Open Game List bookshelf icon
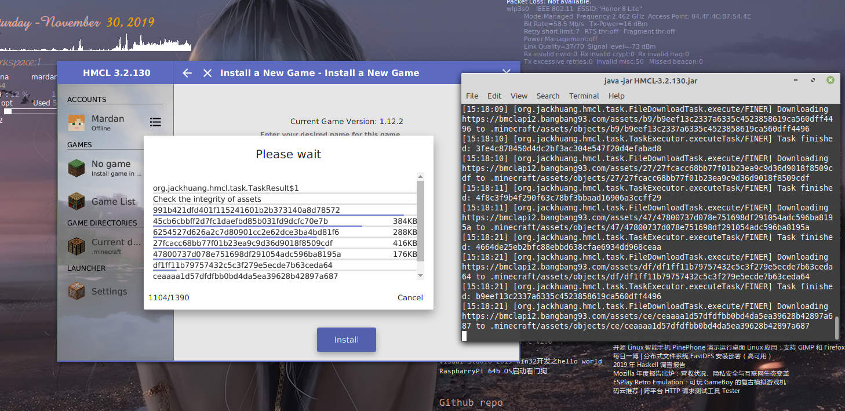Image resolution: width=845 pixels, height=411 pixels. [77, 202]
